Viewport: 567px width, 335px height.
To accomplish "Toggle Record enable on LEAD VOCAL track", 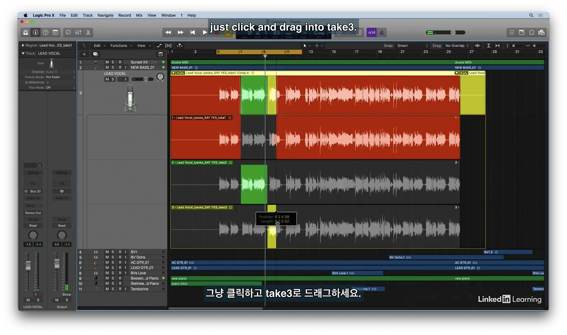I will (120, 79).
